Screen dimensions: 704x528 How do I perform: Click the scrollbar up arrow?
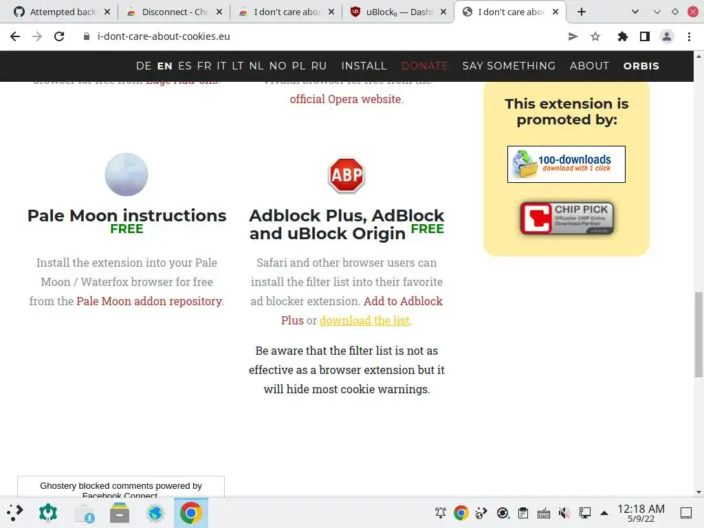click(698, 56)
